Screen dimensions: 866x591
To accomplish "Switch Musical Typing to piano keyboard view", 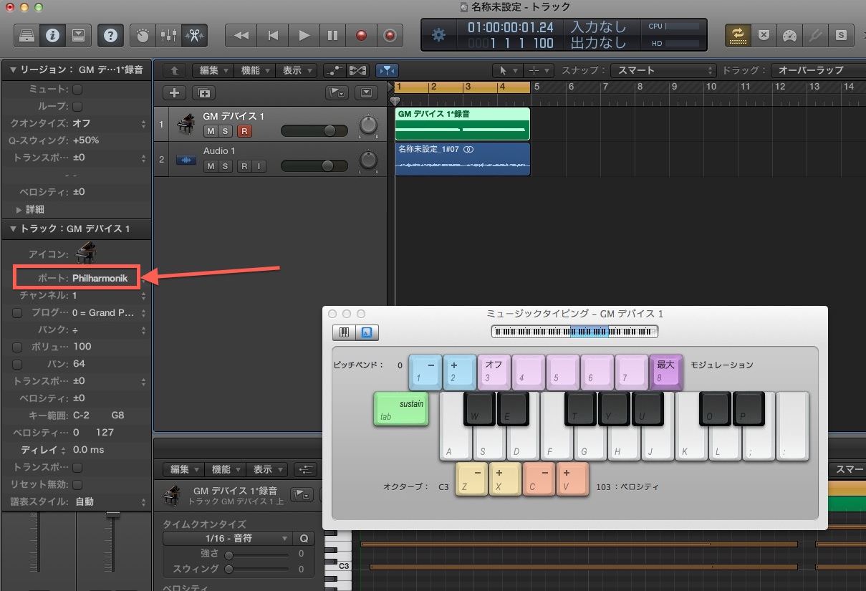I will (343, 332).
